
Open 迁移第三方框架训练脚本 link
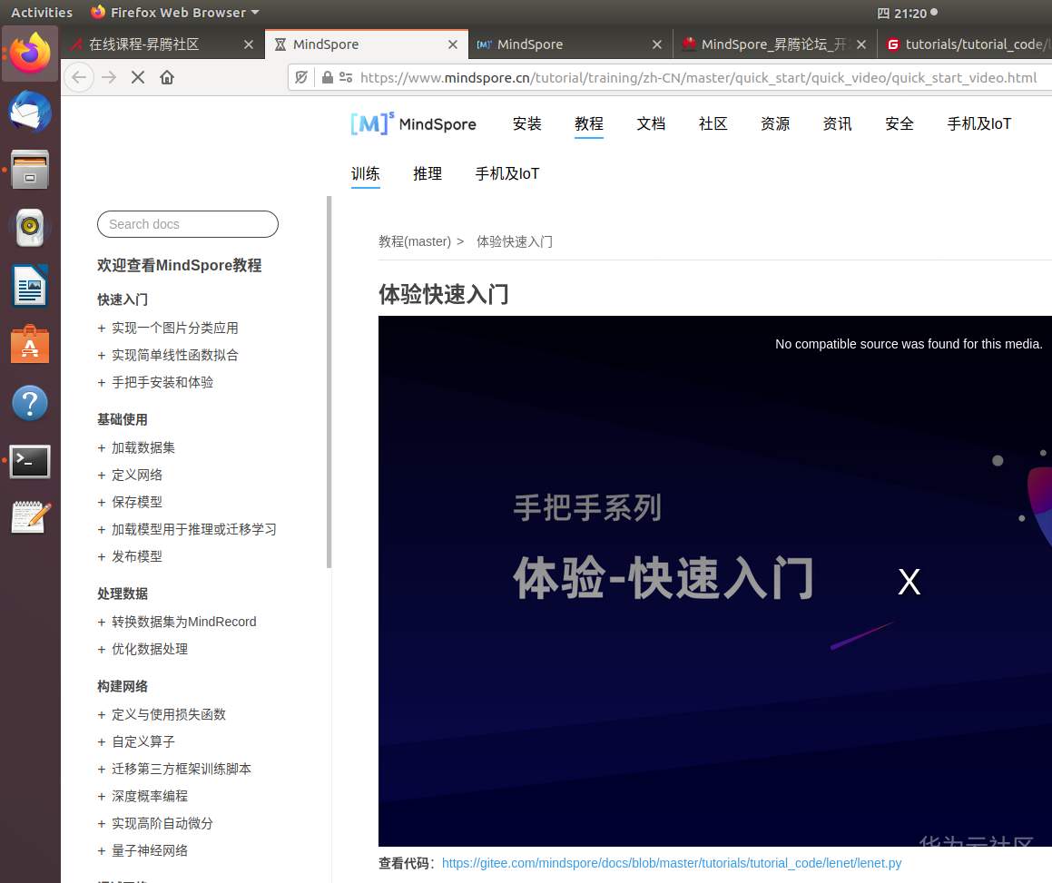point(182,769)
